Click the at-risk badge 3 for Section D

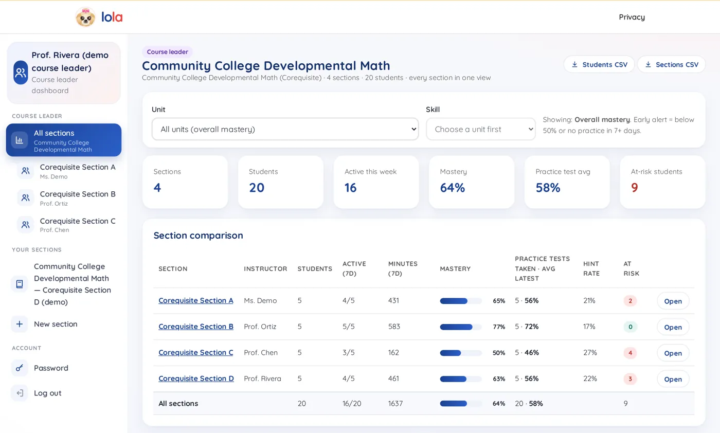pos(630,379)
